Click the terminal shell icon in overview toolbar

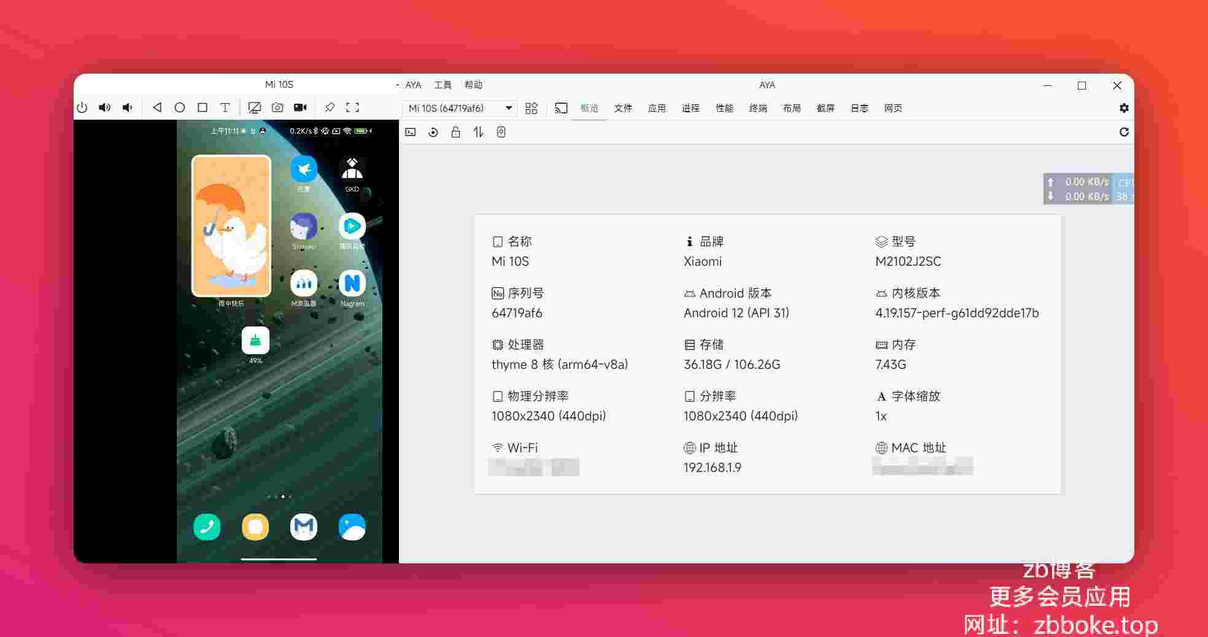pos(411,132)
